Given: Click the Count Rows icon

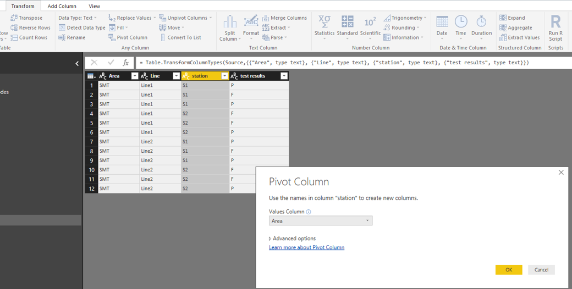Looking at the screenshot, I should [14, 37].
